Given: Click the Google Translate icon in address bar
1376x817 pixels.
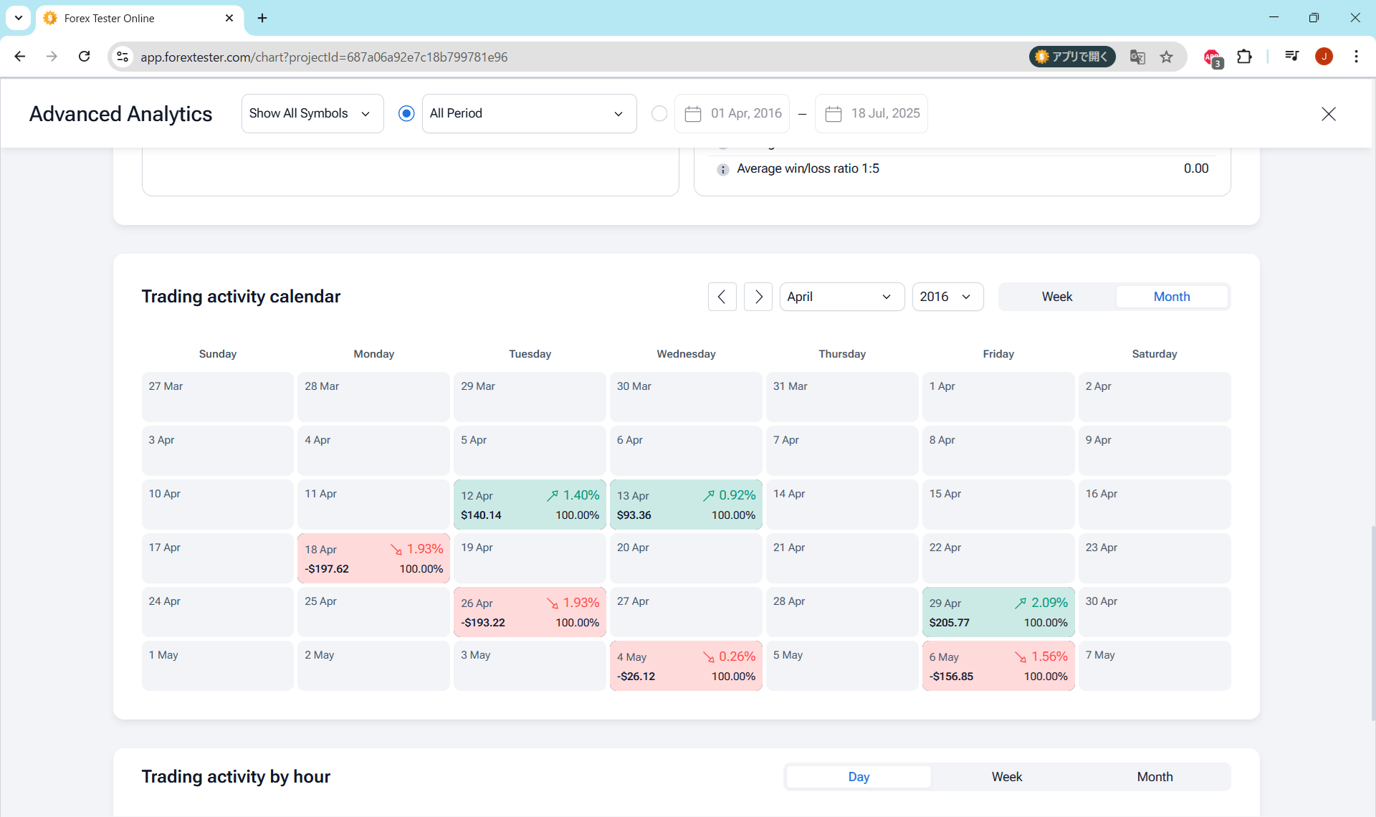Looking at the screenshot, I should coord(1137,57).
